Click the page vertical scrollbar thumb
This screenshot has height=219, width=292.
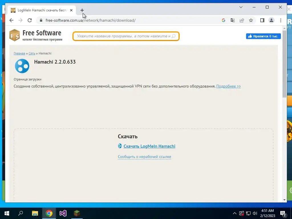[284, 64]
